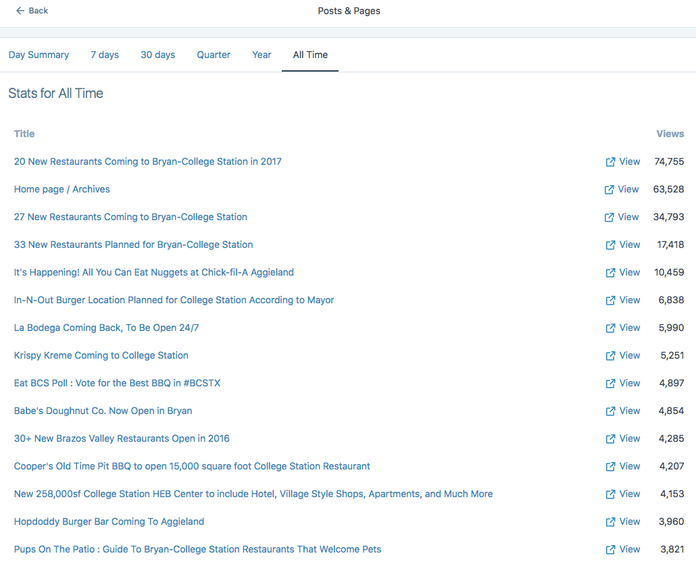Select the 7 days tab
This screenshot has width=696, height=562.
point(104,55)
